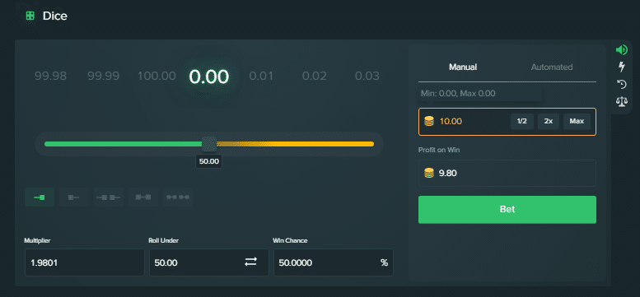Click the Profit on Win value 9.80

pos(448,173)
